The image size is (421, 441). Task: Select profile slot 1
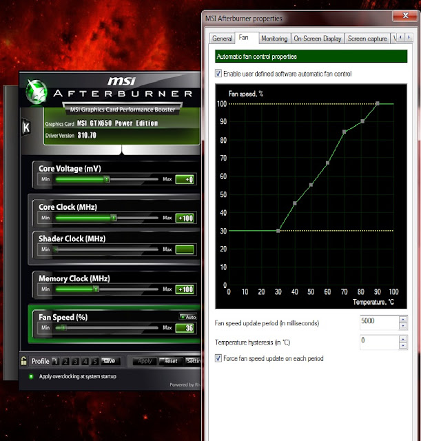click(x=55, y=361)
